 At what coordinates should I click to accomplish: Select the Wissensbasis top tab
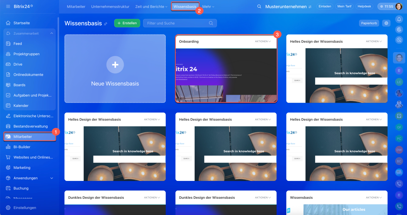[185, 6]
